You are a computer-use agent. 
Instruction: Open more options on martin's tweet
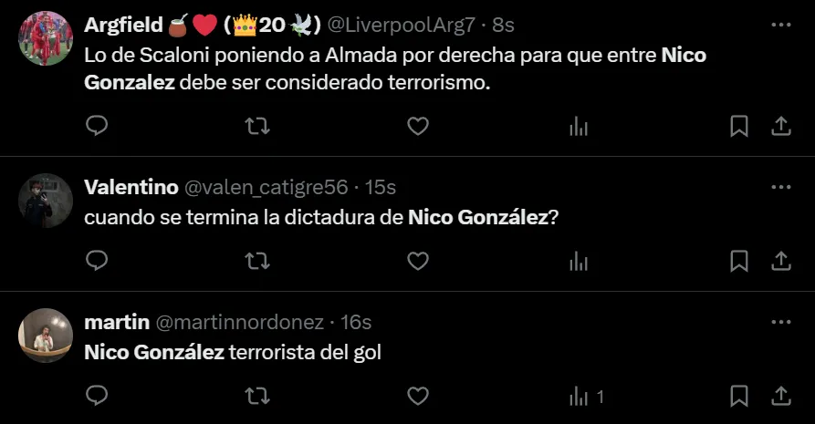coord(780,322)
